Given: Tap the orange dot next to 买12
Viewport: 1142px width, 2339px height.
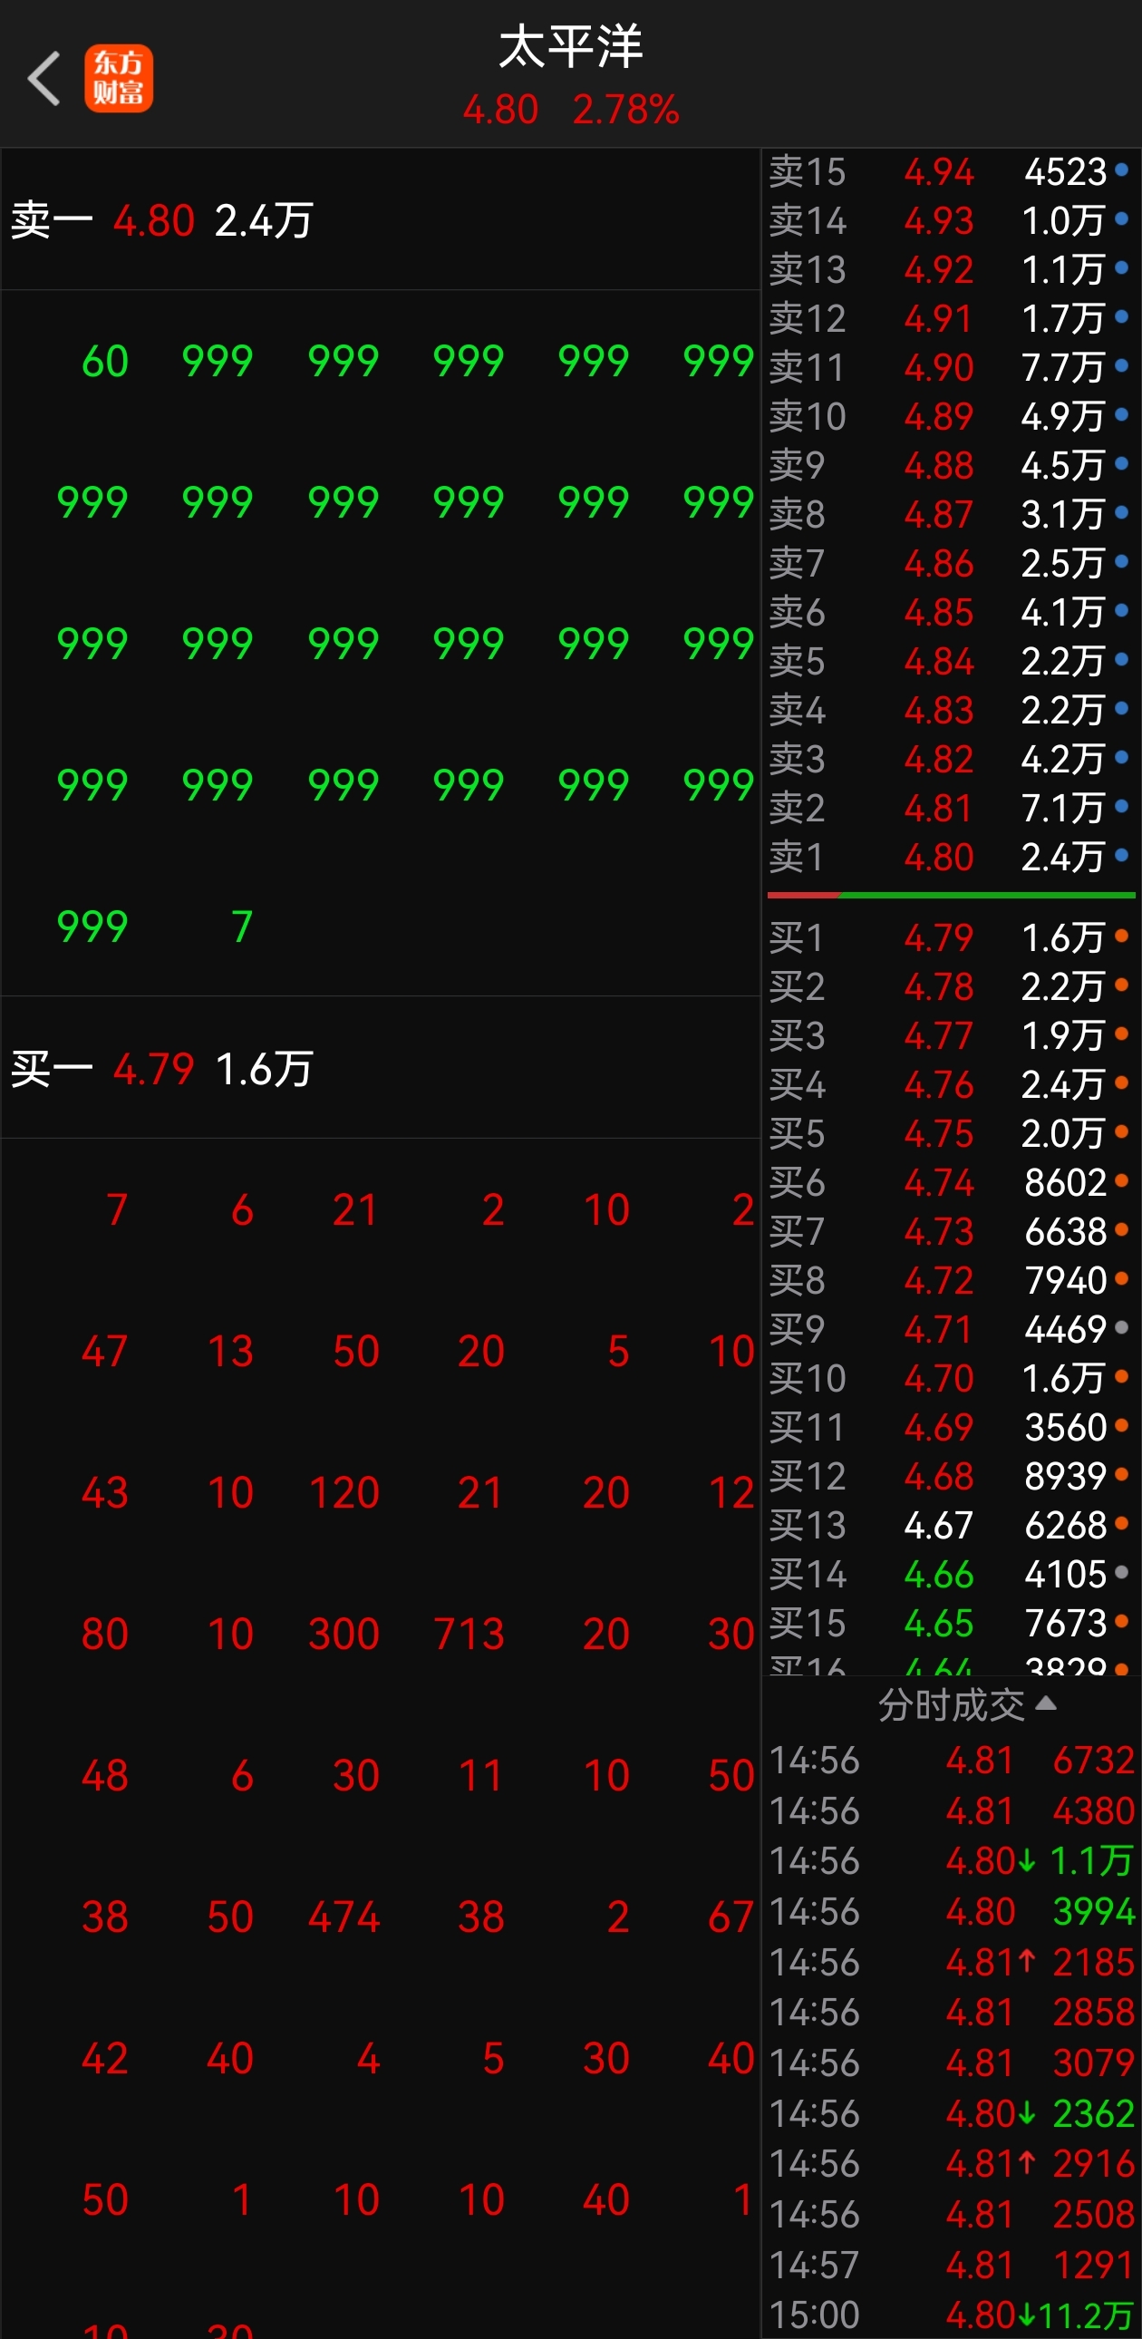Looking at the screenshot, I should [1122, 1475].
